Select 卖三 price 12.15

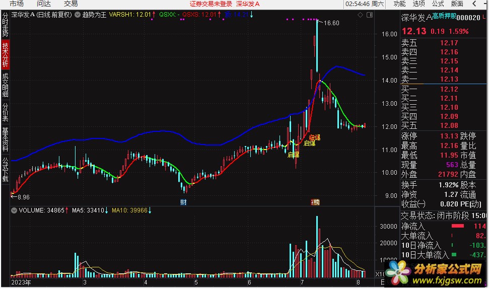click(x=449, y=61)
